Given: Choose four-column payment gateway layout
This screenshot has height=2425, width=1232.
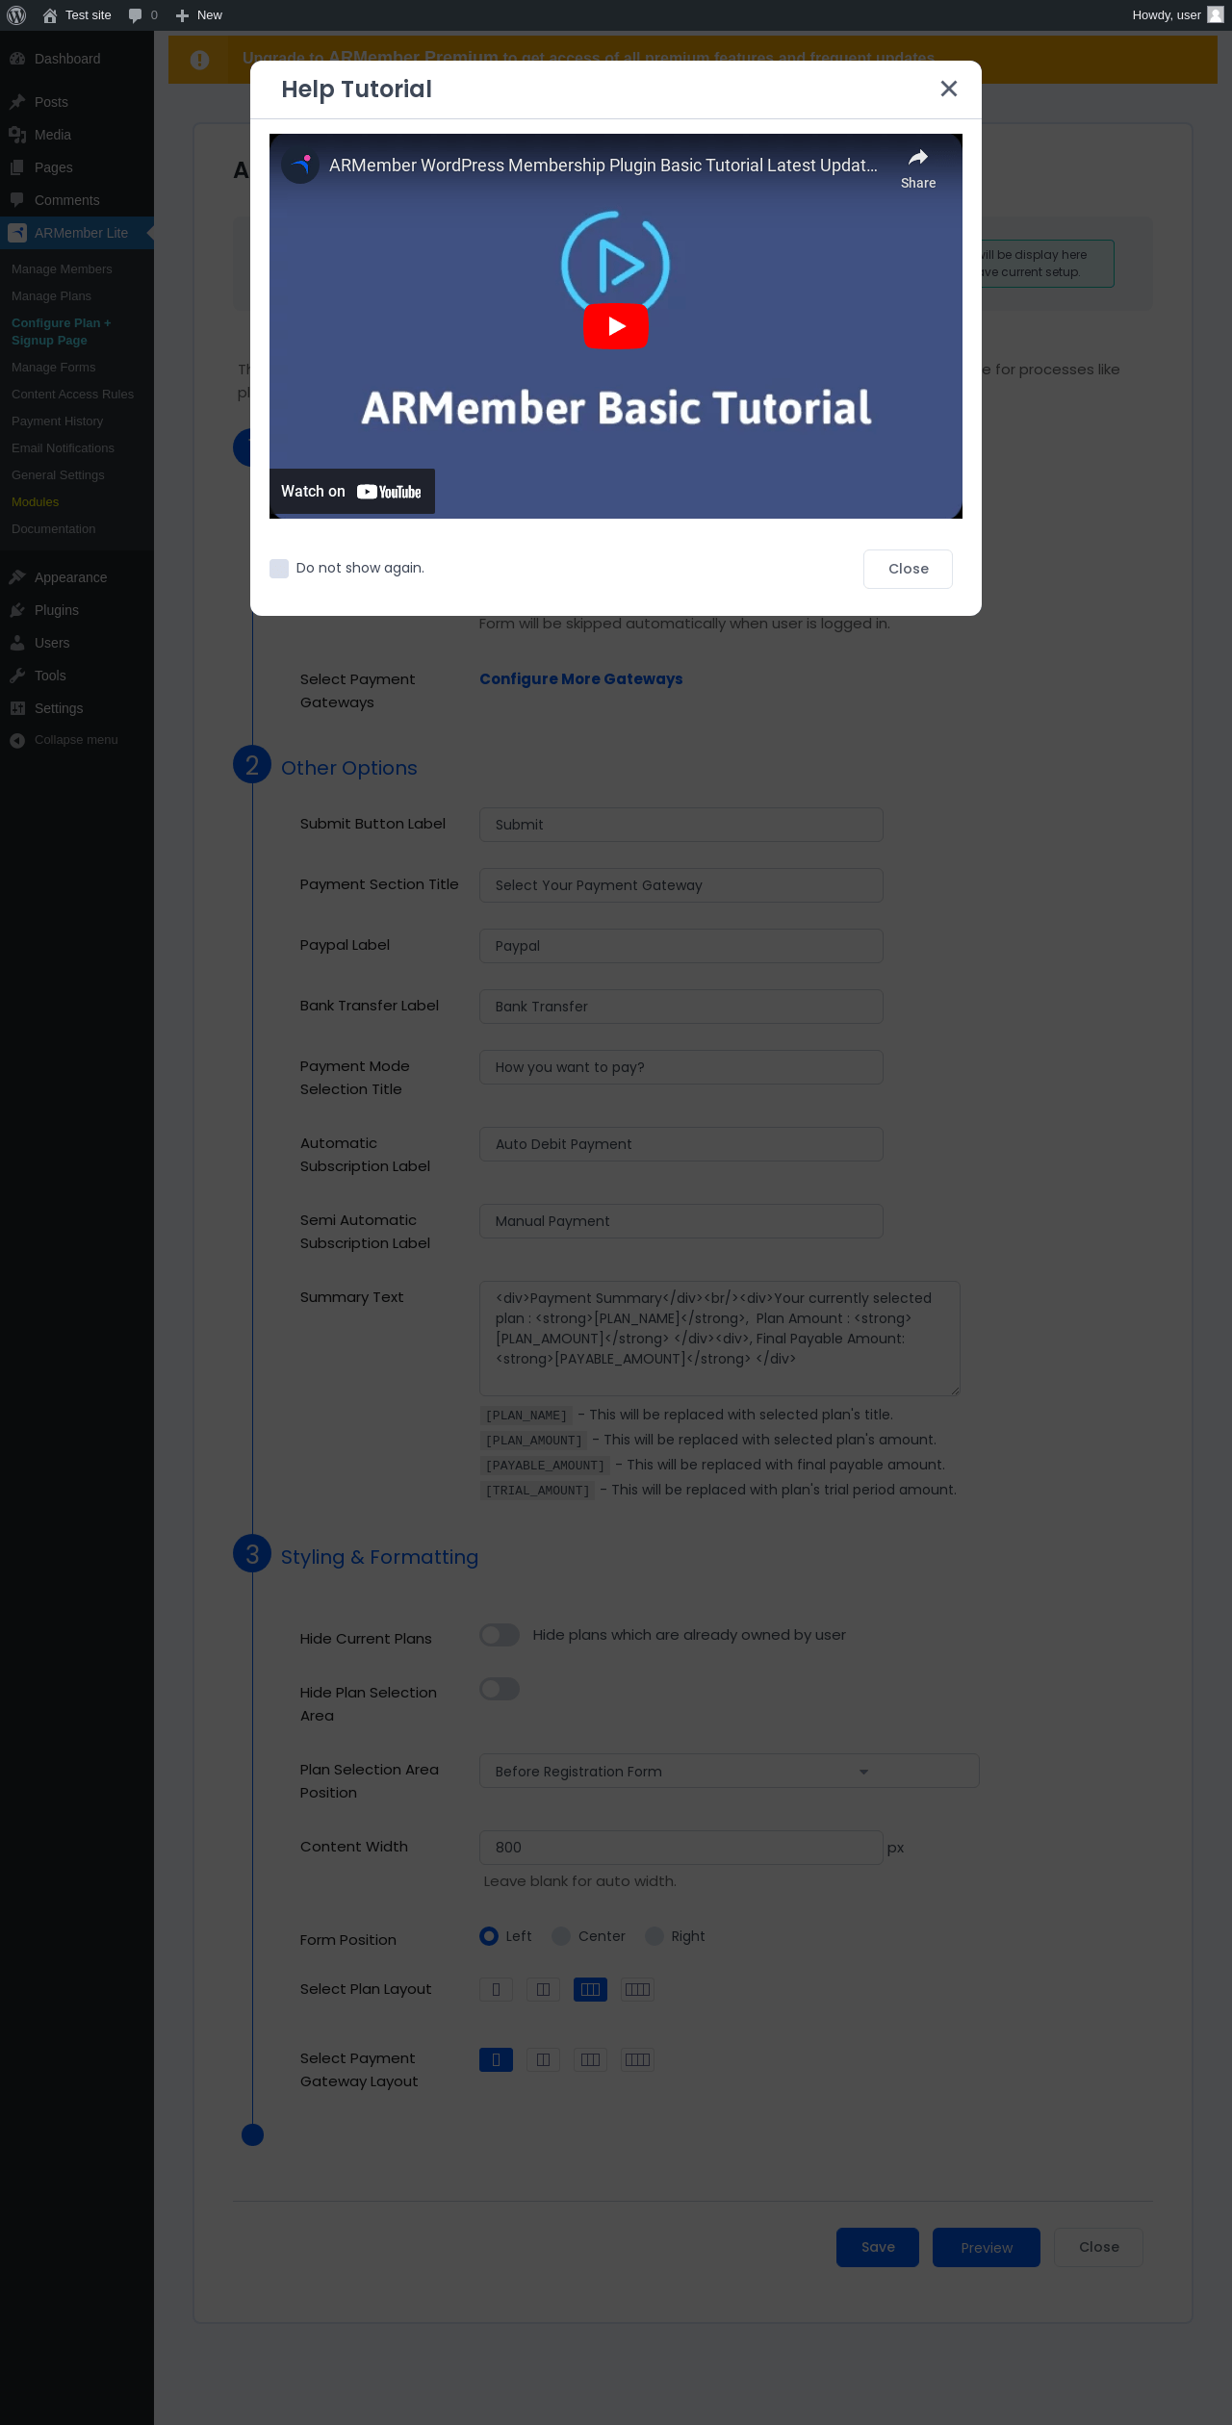Looking at the screenshot, I should click(x=637, y=2059).
